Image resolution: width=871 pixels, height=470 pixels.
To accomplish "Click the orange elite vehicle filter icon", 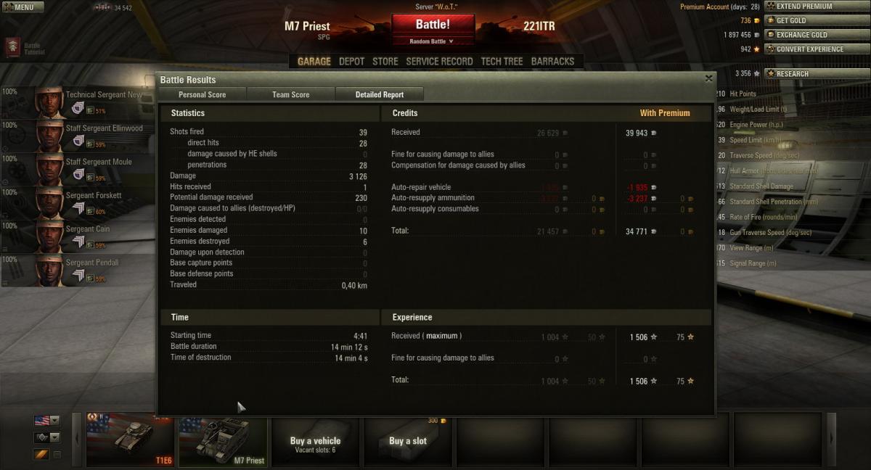I will click(41, 455).
